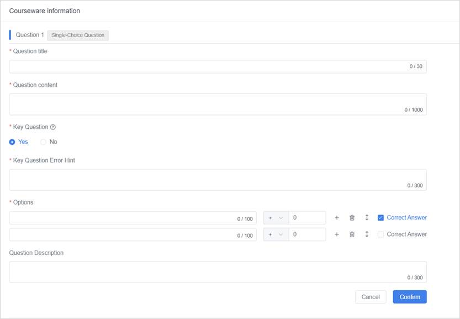
Task: Select Yes for Key Question
Action: pos(13,142)
